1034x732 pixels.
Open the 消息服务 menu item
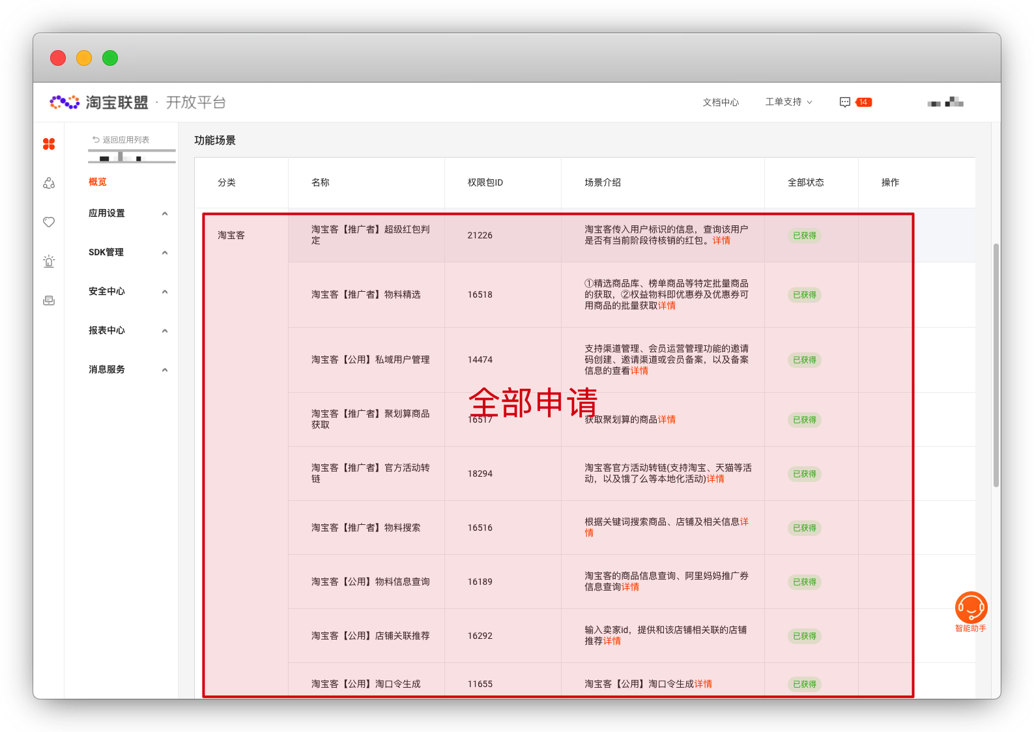point(107,369)
